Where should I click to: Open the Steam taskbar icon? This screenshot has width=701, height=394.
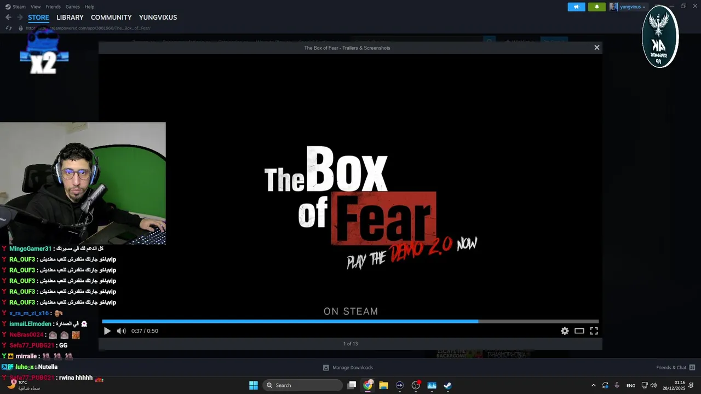tap(447, 385)
